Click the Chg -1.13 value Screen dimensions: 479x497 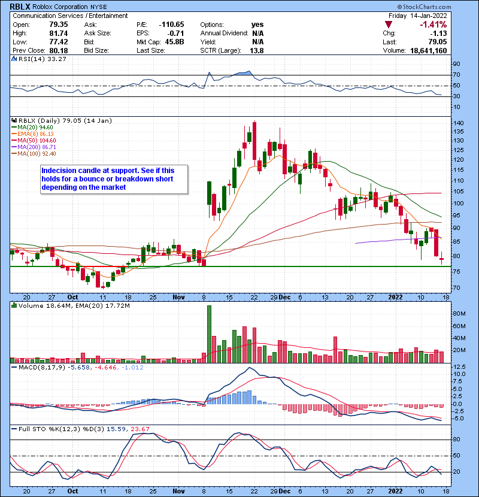438,33
